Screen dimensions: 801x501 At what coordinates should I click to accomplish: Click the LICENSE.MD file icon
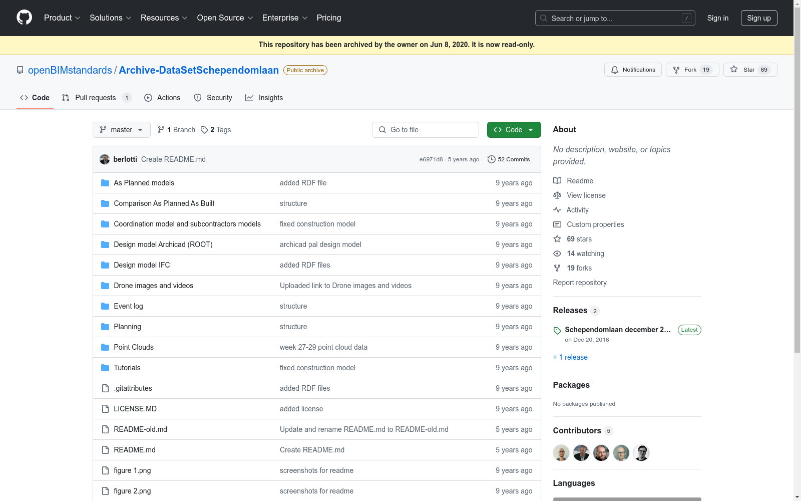[x=105, y=409]
